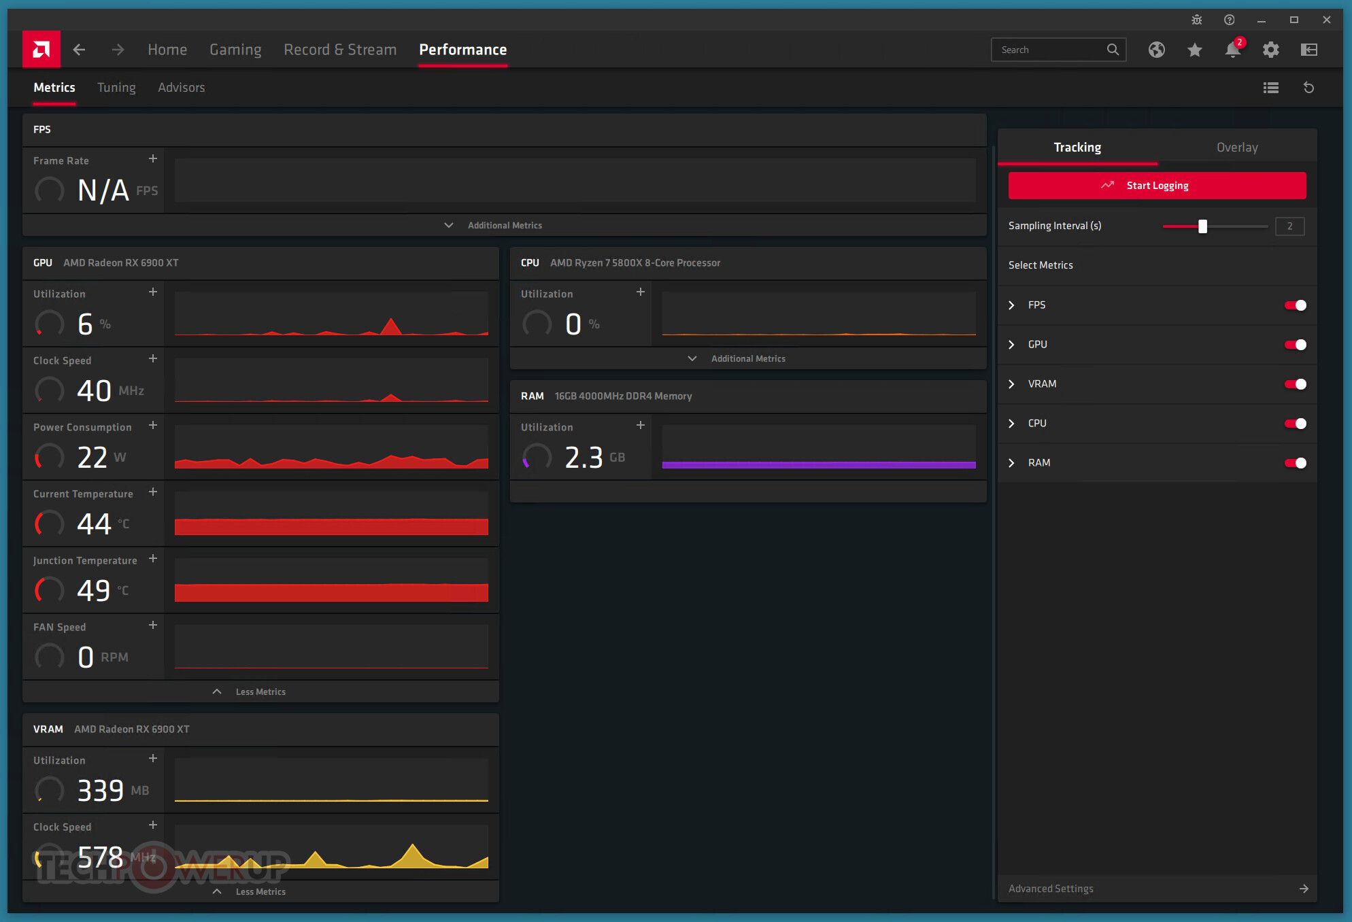
Task: Open Advanced Settings
Action: coord(1157,889)
